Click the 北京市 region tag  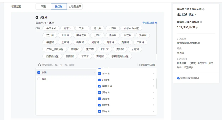(67, 28)
